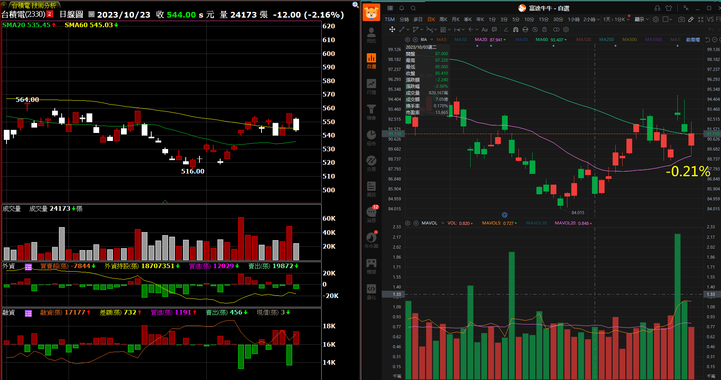Screen dimensions: 721x380
Task: Open the 資訊 news sidebar icon
Action: pos(371,189)
